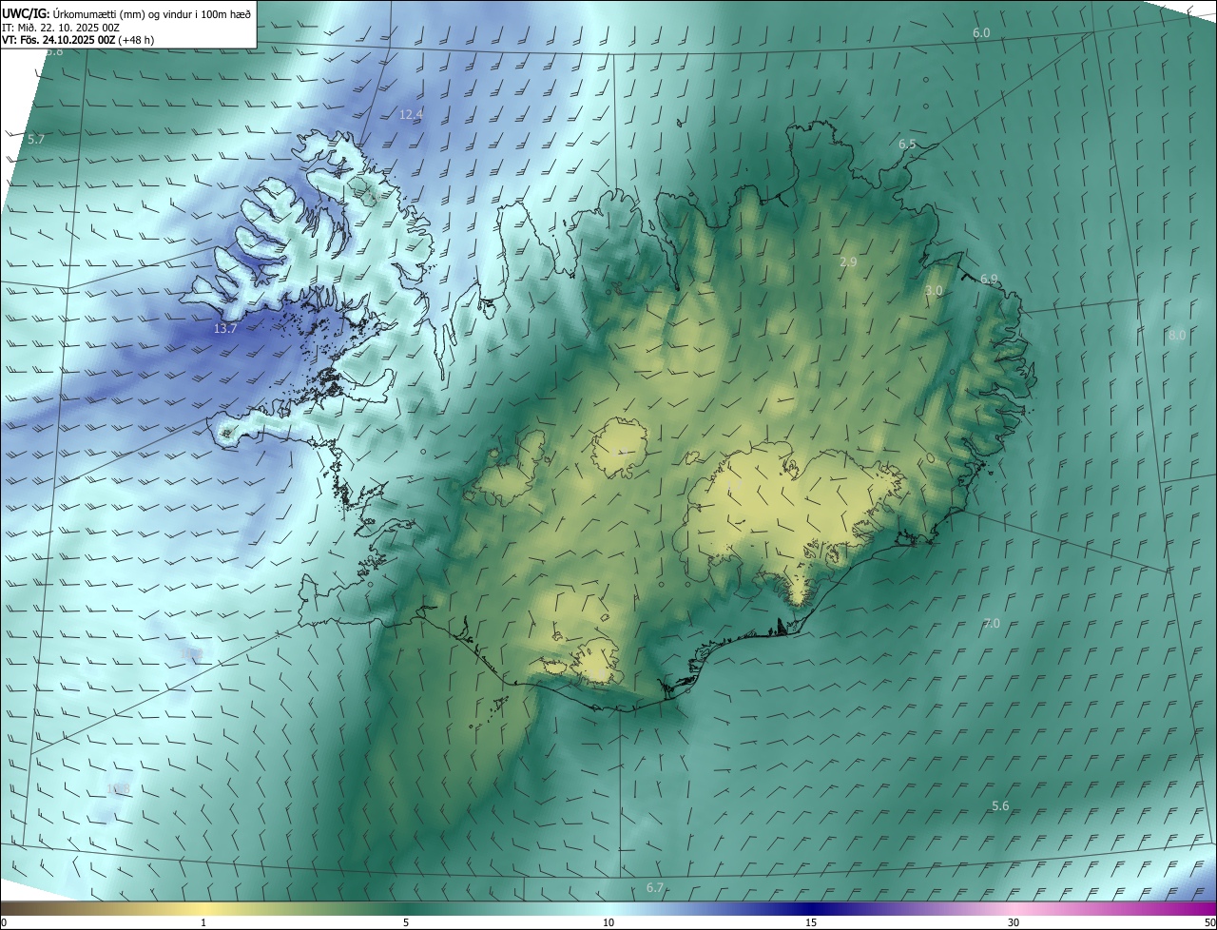Click the 2.9 value label
Viewport: 1217px width, 930px height.
pos(848,262)
